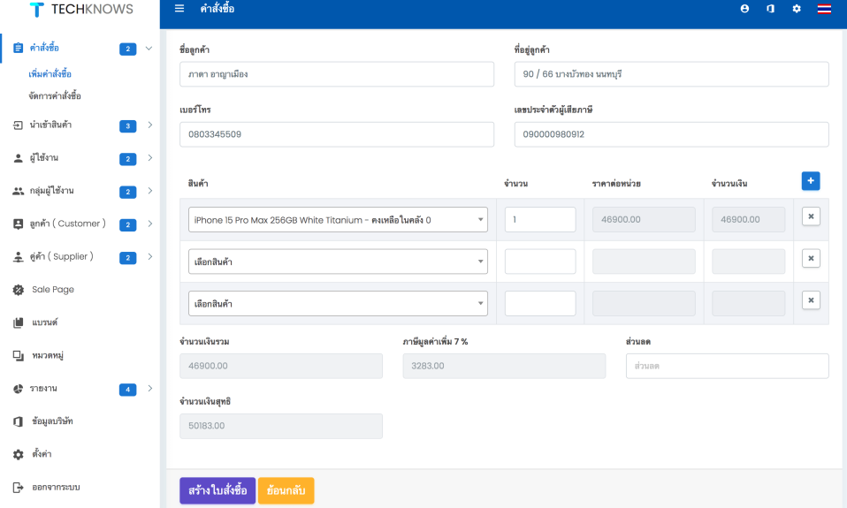Click the ที่อยู่ลูกค้า address field
Screen dimensions: 847x508
(x=671, y=74)
